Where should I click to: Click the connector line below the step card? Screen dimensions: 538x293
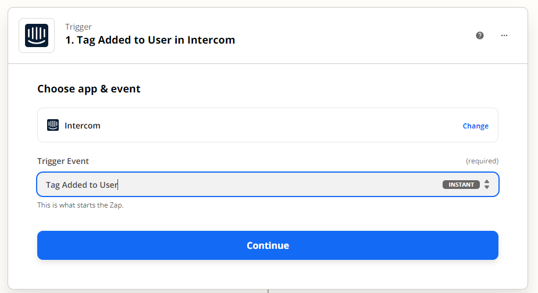268,291
